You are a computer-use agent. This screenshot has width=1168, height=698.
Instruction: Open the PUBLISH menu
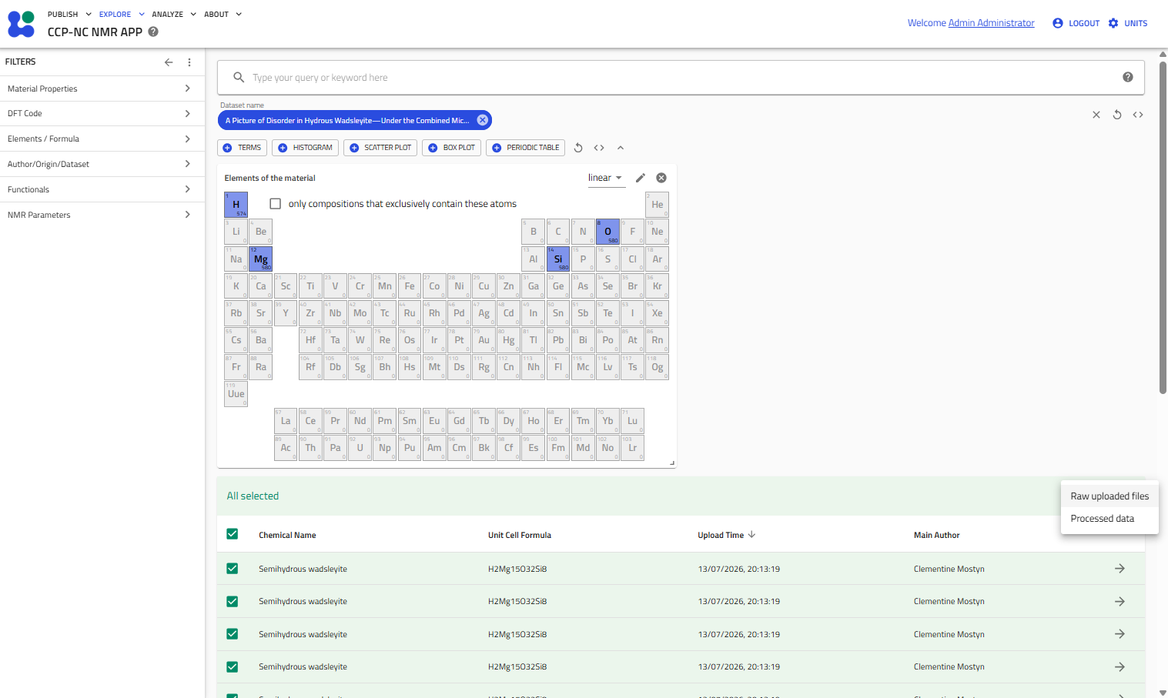69,14
